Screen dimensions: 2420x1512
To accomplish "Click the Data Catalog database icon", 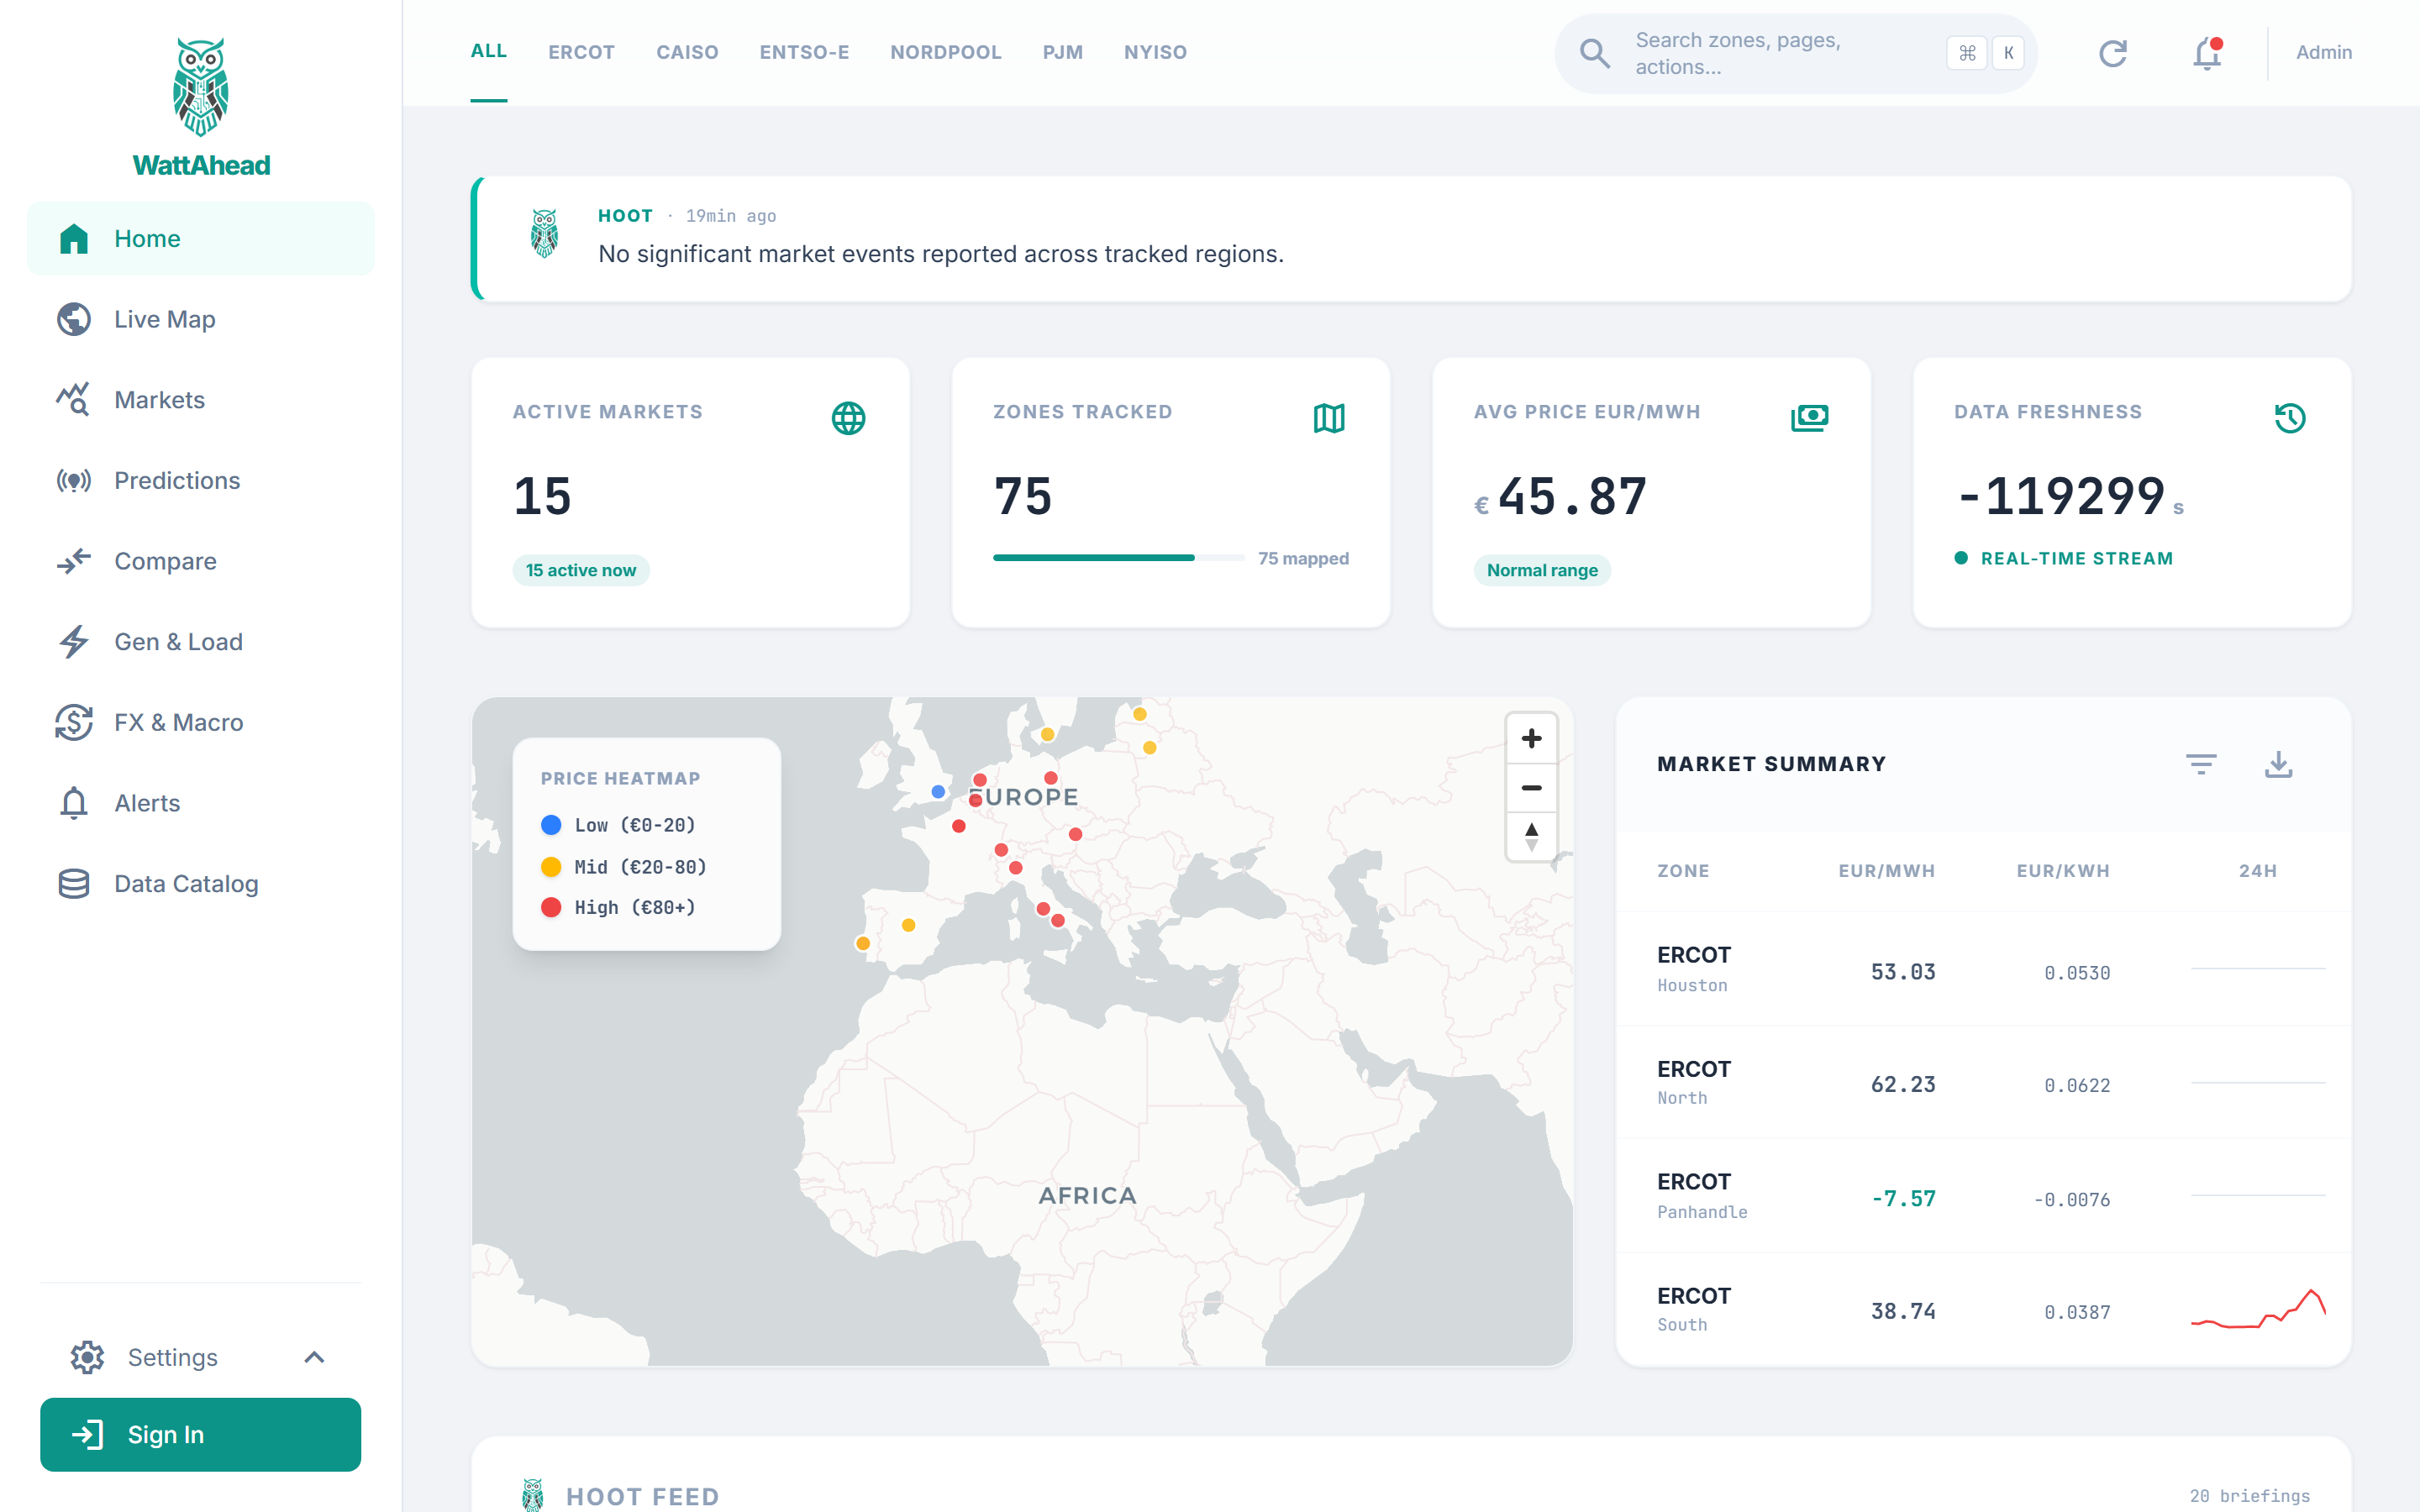I will coord(74,884).
